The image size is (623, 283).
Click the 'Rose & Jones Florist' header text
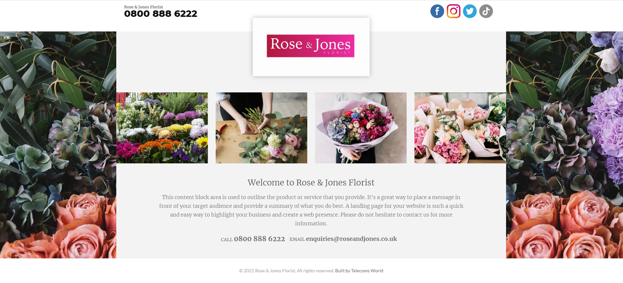pos(144,7)
